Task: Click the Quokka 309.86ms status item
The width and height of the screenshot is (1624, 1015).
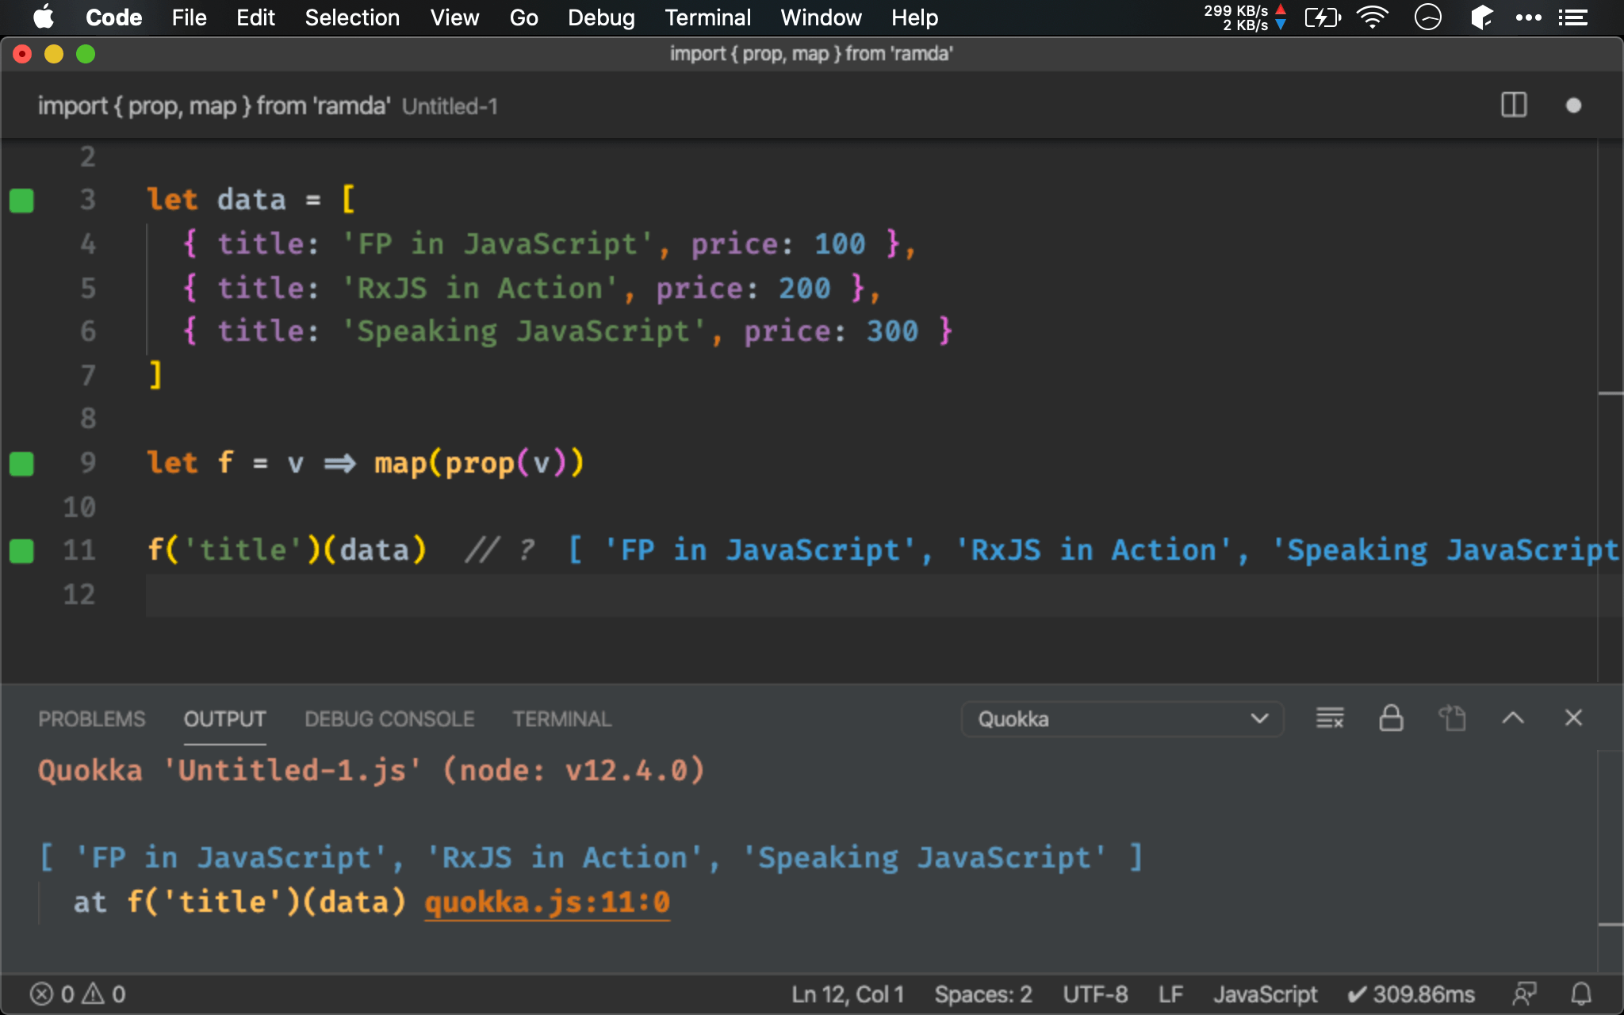Action: 1411,994
